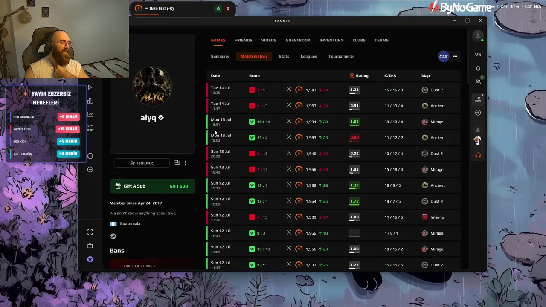Click the K/D/A column header

[x=390, y=76]
